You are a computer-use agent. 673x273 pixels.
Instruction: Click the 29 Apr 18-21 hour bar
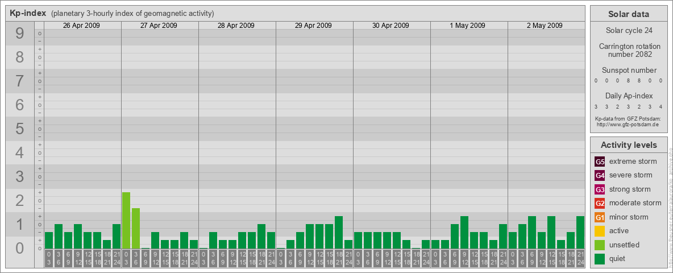click(339, 232)
